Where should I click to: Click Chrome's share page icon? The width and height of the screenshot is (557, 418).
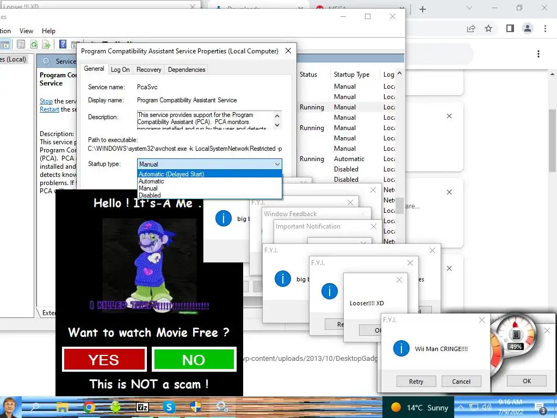pyautogui.click(x=471, y=28)
